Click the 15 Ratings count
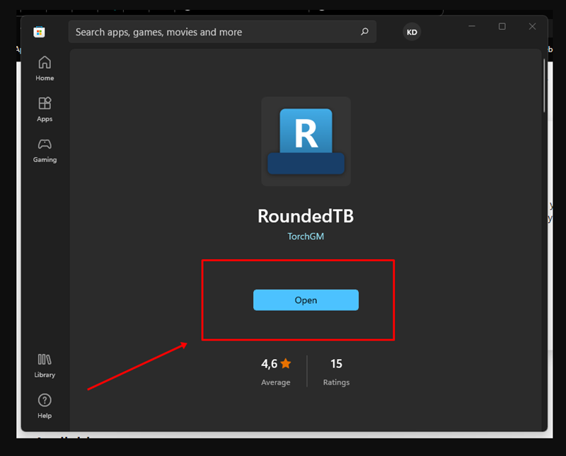The image size is (566, 456). tap(336, 372)
